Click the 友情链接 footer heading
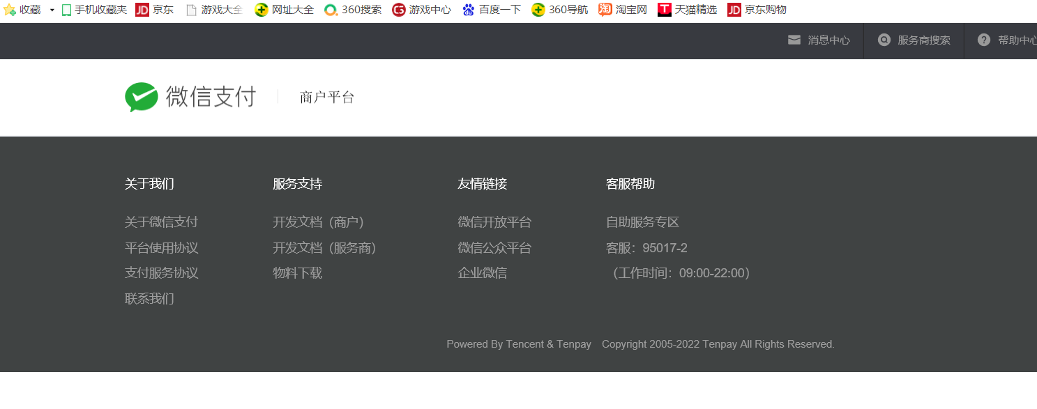The height and width of the screenshot is (409, 1037). (483, 184)
